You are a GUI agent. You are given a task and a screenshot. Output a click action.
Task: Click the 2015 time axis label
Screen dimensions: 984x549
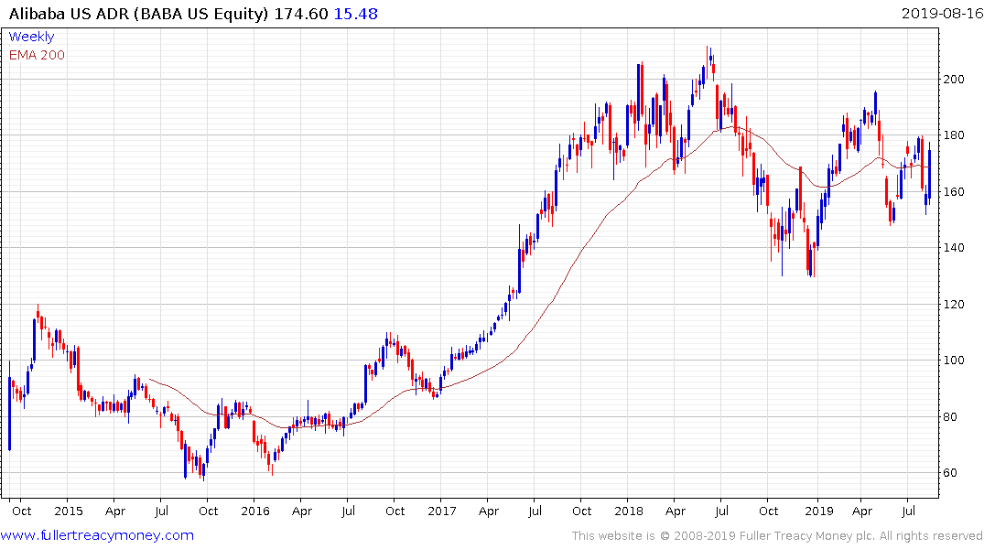69,511
